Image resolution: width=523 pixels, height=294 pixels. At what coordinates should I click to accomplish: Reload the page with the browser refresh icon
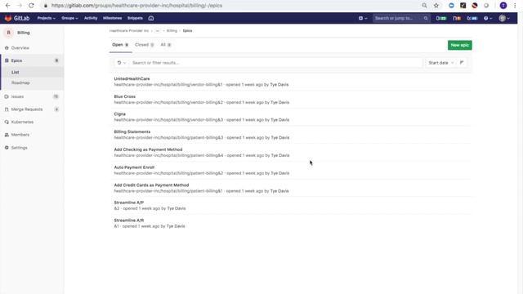click(31, 6)
